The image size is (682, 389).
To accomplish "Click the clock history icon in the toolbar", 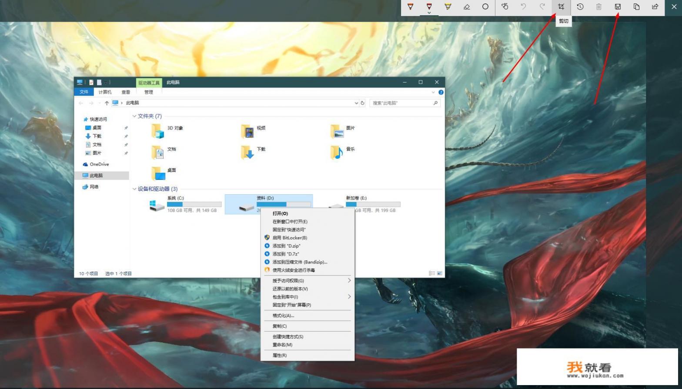I will [x=580, y=7].
